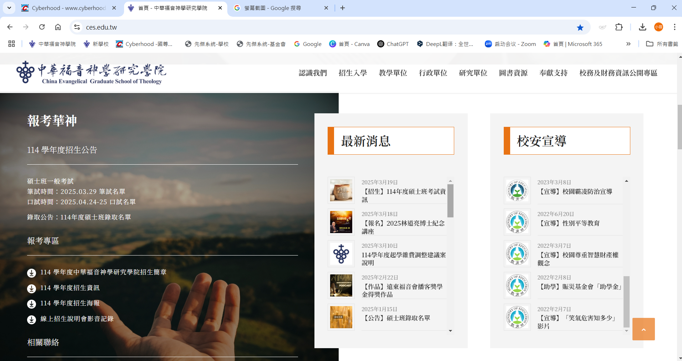682x361 pixels.
Task: Open Chrome three-dot menu
Action: pos(675,27)
